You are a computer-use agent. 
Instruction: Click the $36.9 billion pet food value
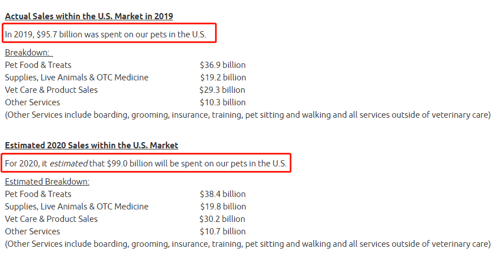point(222,65)
